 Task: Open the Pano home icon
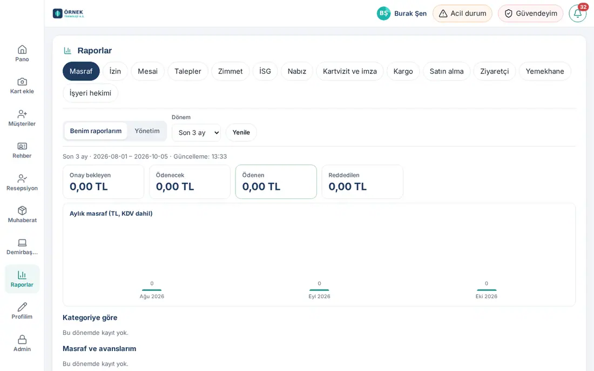coord(22,50)
